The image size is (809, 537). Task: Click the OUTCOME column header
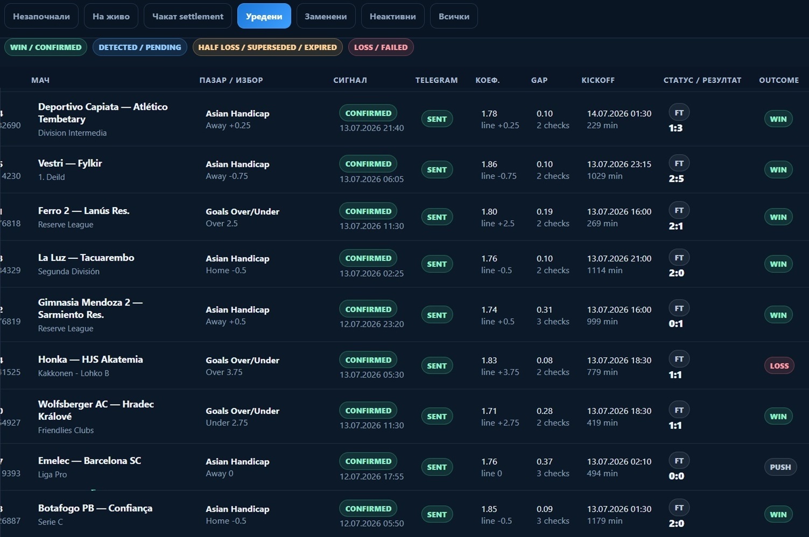779,80
